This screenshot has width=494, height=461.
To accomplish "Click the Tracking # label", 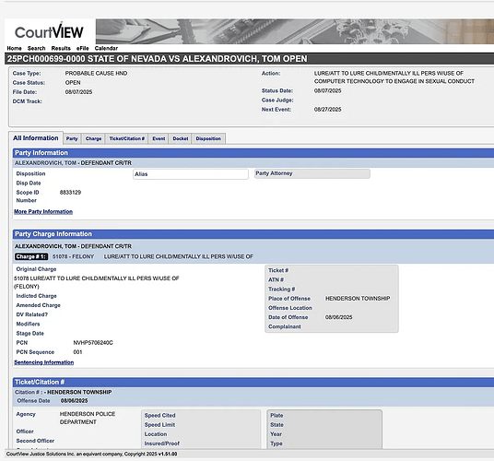I will pos(282,290).
